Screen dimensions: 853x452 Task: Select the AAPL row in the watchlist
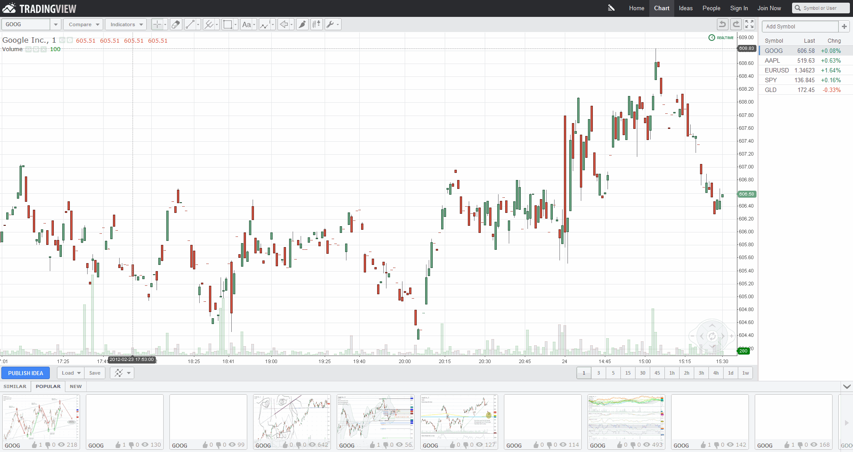point(805,60)
